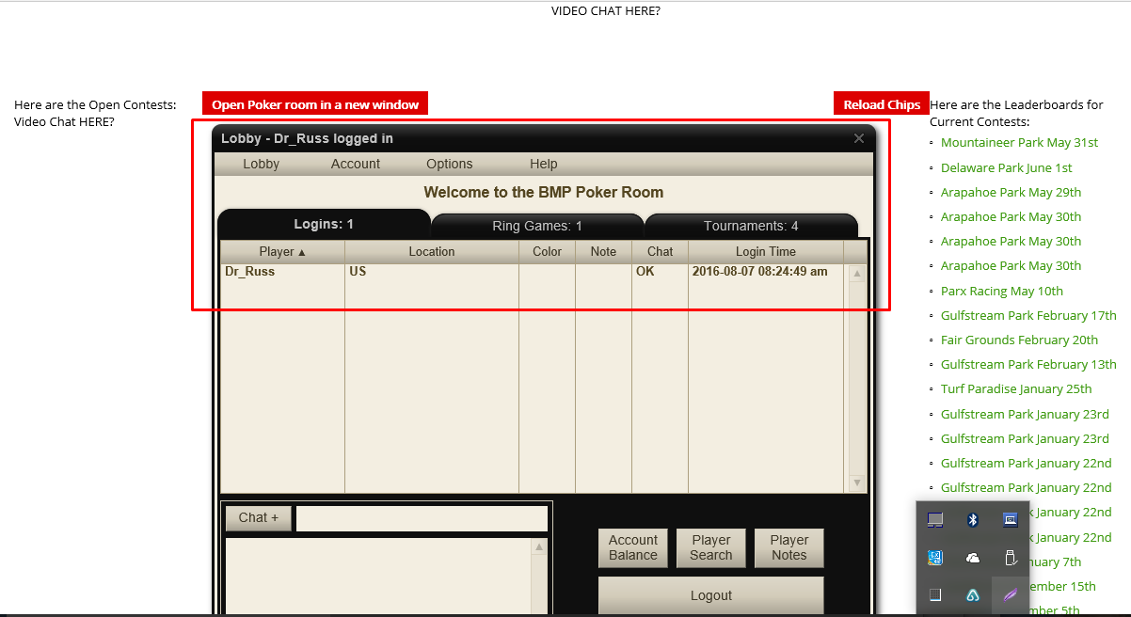Click the Safely Remove Hardware USB icon
The height and width of the screenshot is (617, 1131).
[x=1010, y=558]
